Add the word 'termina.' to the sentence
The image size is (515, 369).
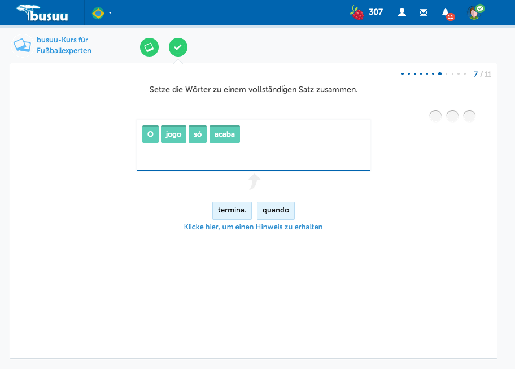232,210
